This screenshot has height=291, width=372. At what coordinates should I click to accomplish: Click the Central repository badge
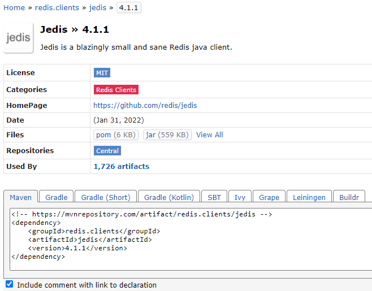click(107, 151)
